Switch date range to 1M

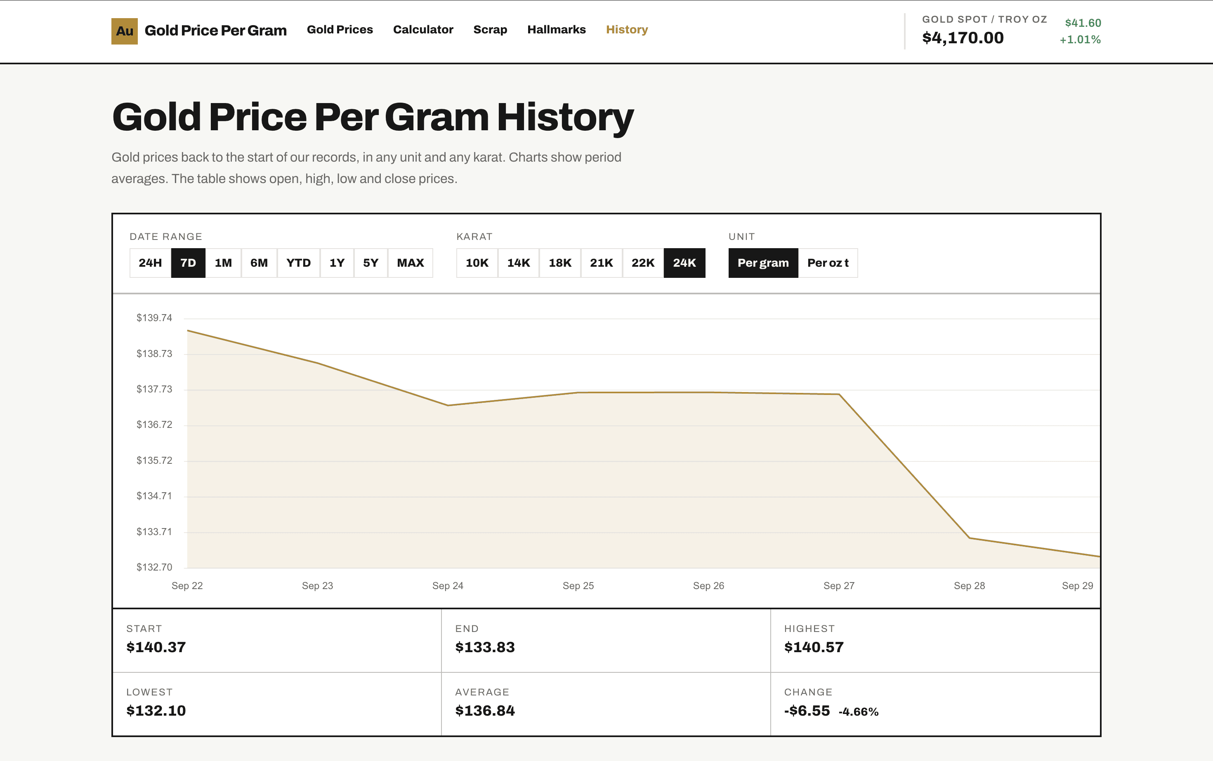point(223,263)
